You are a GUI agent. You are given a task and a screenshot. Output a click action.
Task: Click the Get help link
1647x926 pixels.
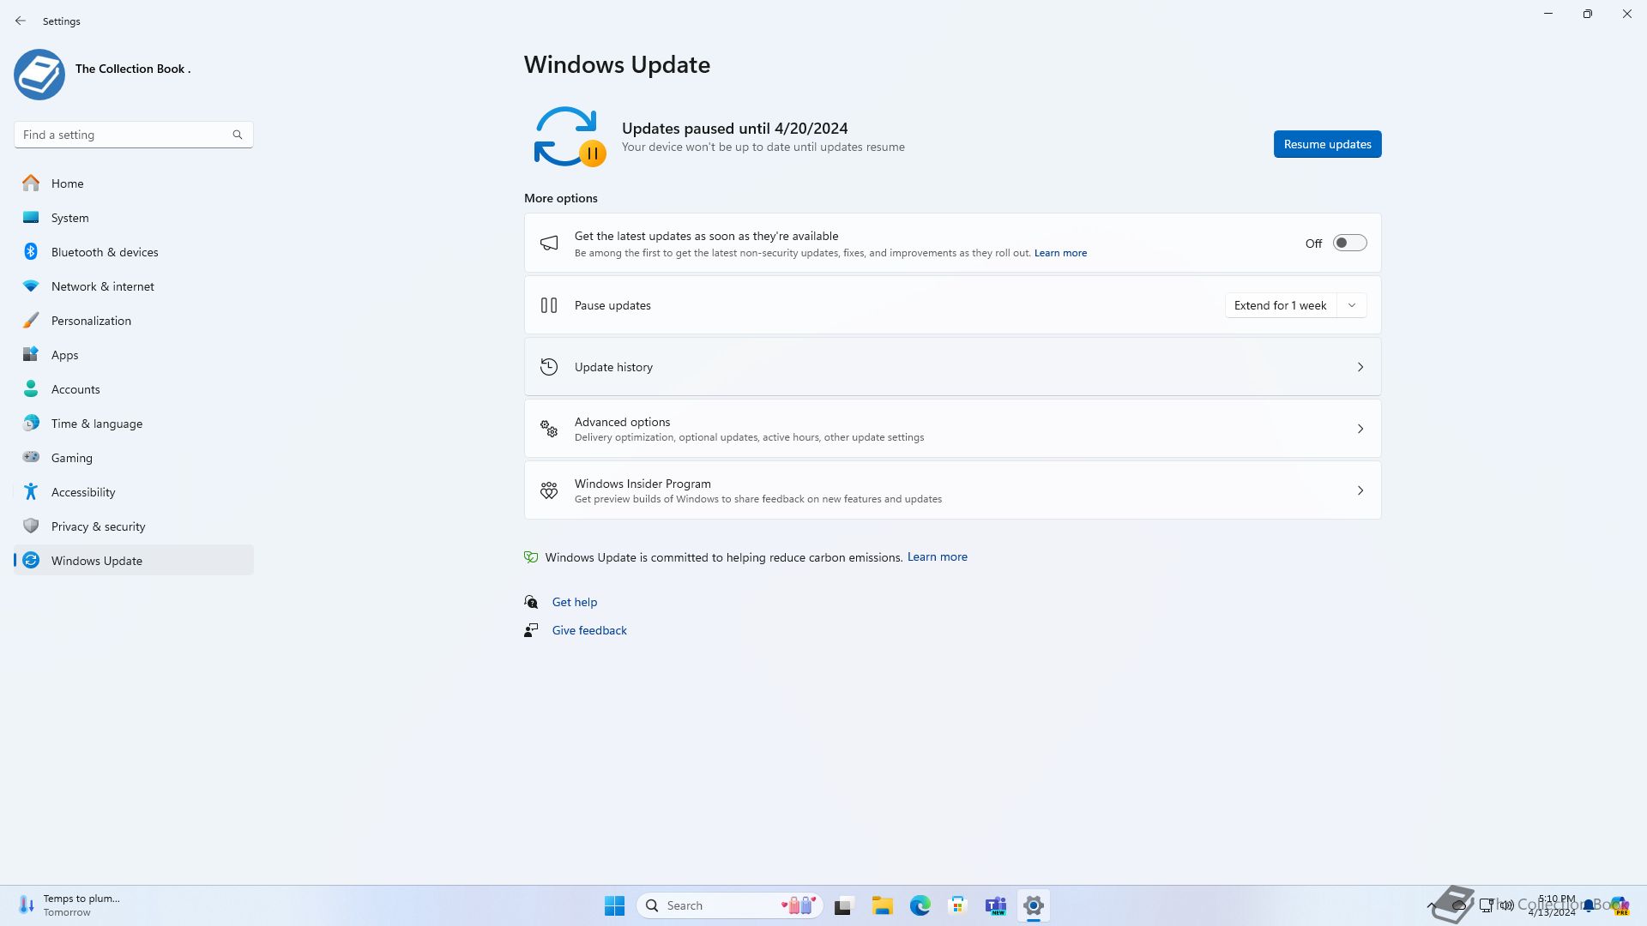click(574, 602)
